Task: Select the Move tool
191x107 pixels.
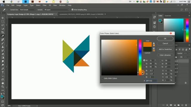Action: tap(3, 18)
